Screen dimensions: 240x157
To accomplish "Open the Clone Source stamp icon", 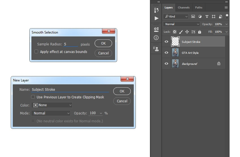I will coord(156,49).
